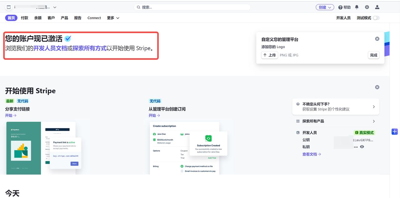The image size is (400, 198).
Task: Click the 上传 logo button
Action: pos(269,55)
